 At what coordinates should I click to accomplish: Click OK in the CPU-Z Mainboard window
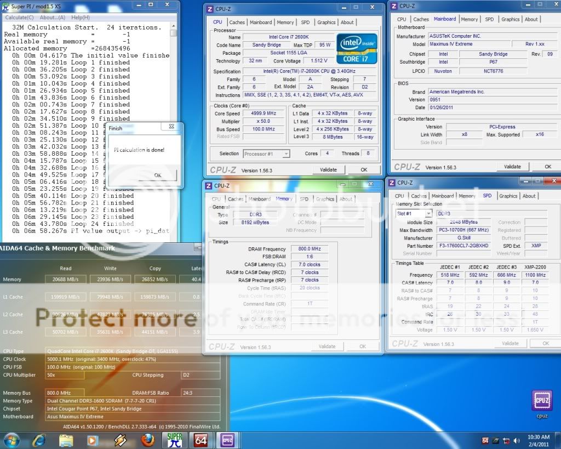coord(548,167)
